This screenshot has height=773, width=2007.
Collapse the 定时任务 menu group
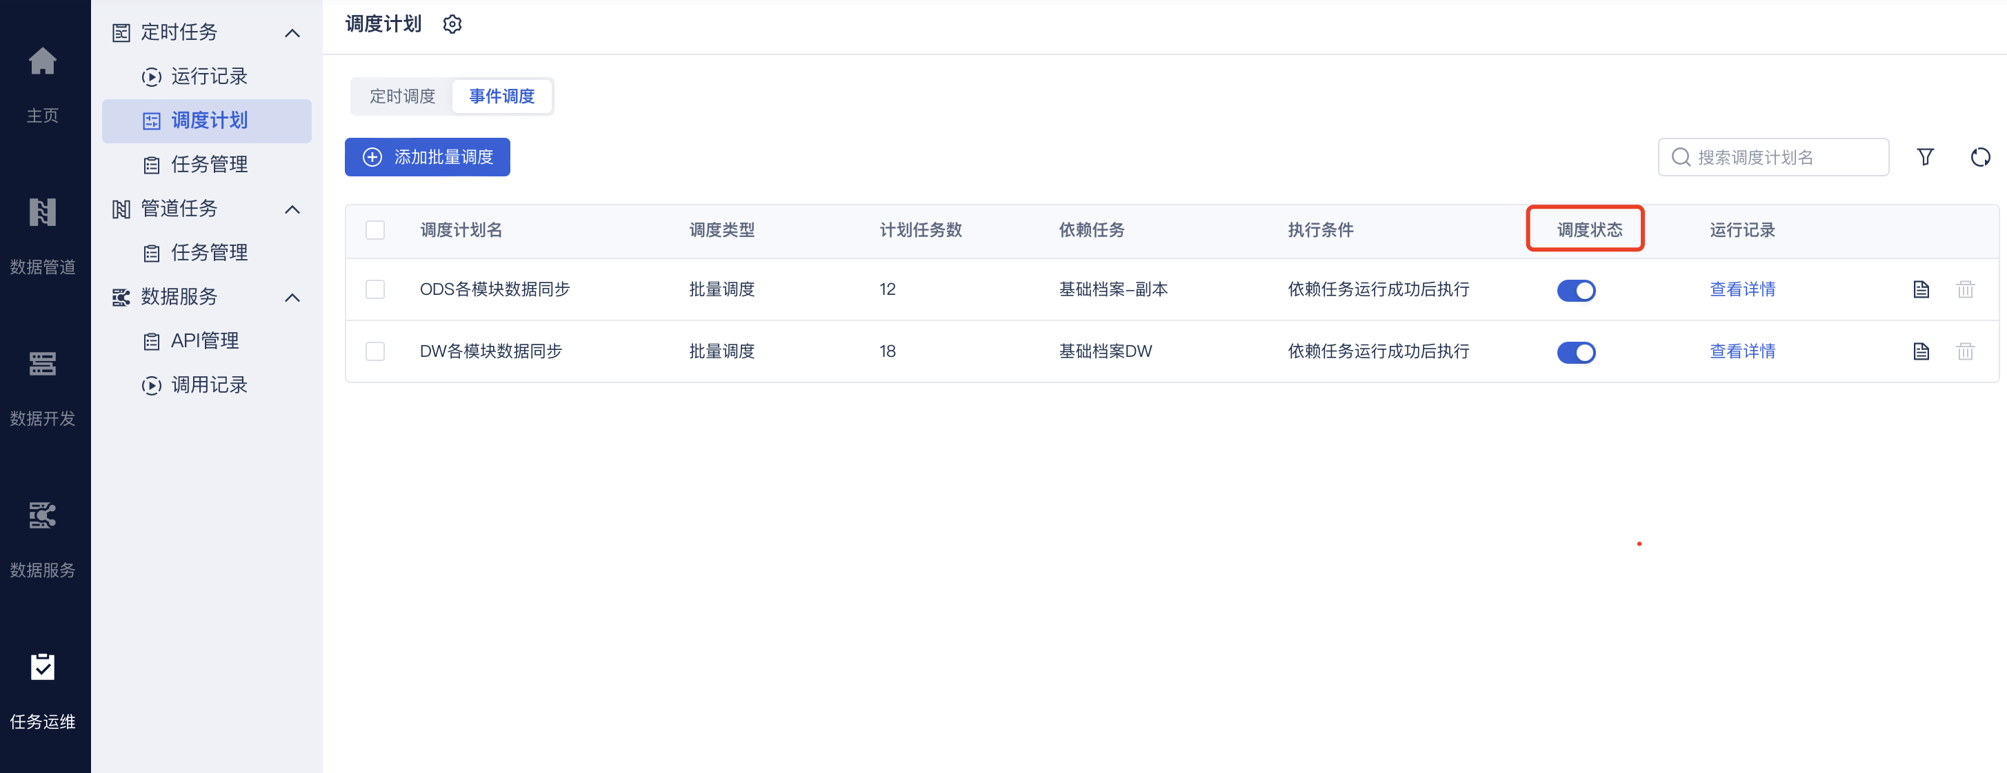coord(292,34)
